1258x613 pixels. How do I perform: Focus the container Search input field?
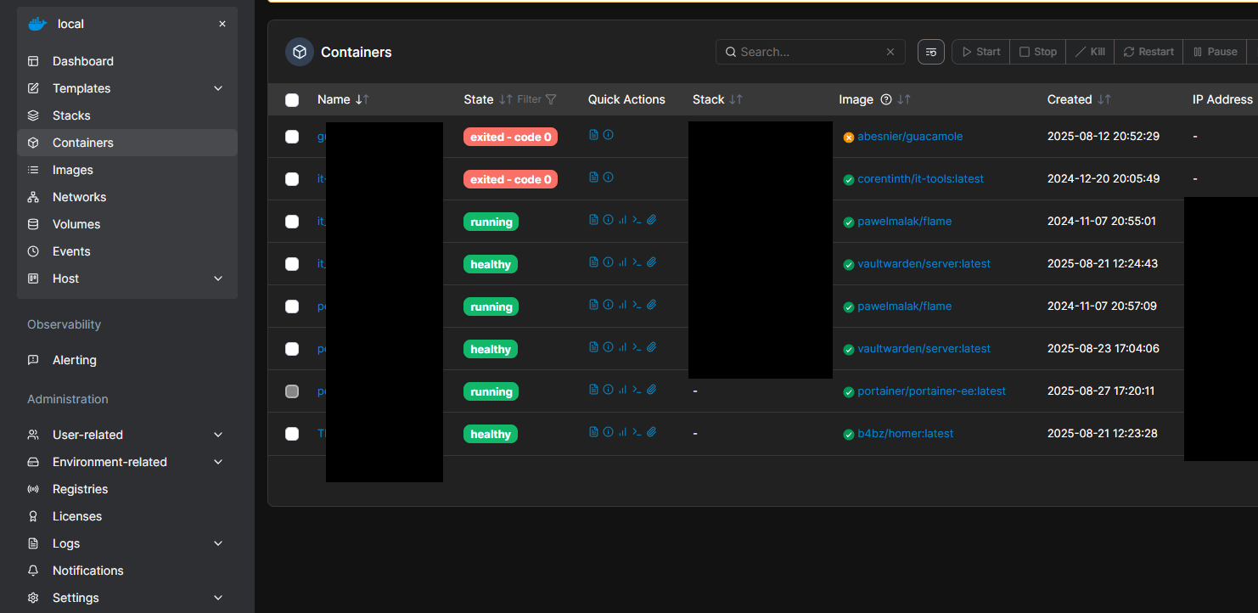pos(808,52)
